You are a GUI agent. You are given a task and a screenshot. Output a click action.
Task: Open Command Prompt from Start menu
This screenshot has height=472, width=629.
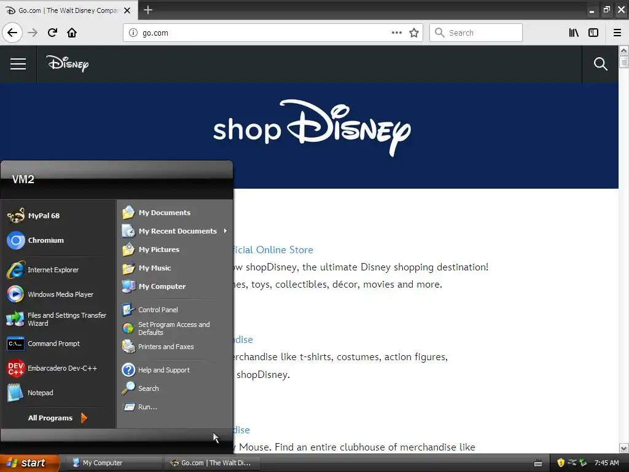[60, 344]
